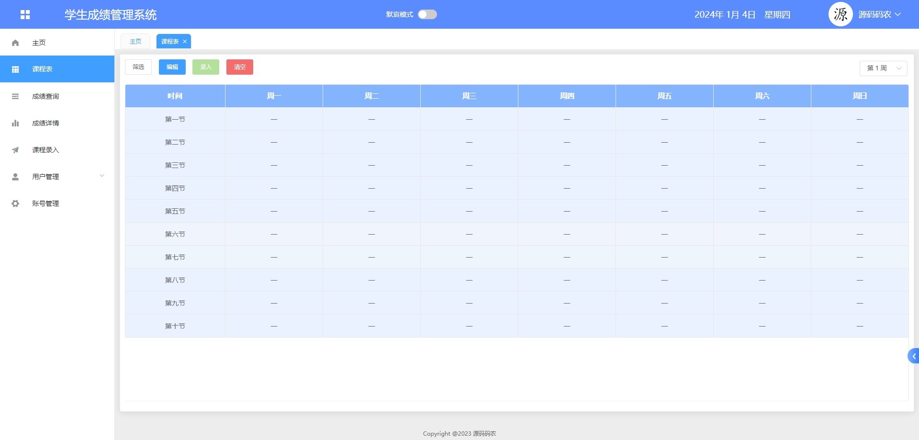The image size is (919, 440).
Task: Click the 周四 column header
Action: pos(567,96)
